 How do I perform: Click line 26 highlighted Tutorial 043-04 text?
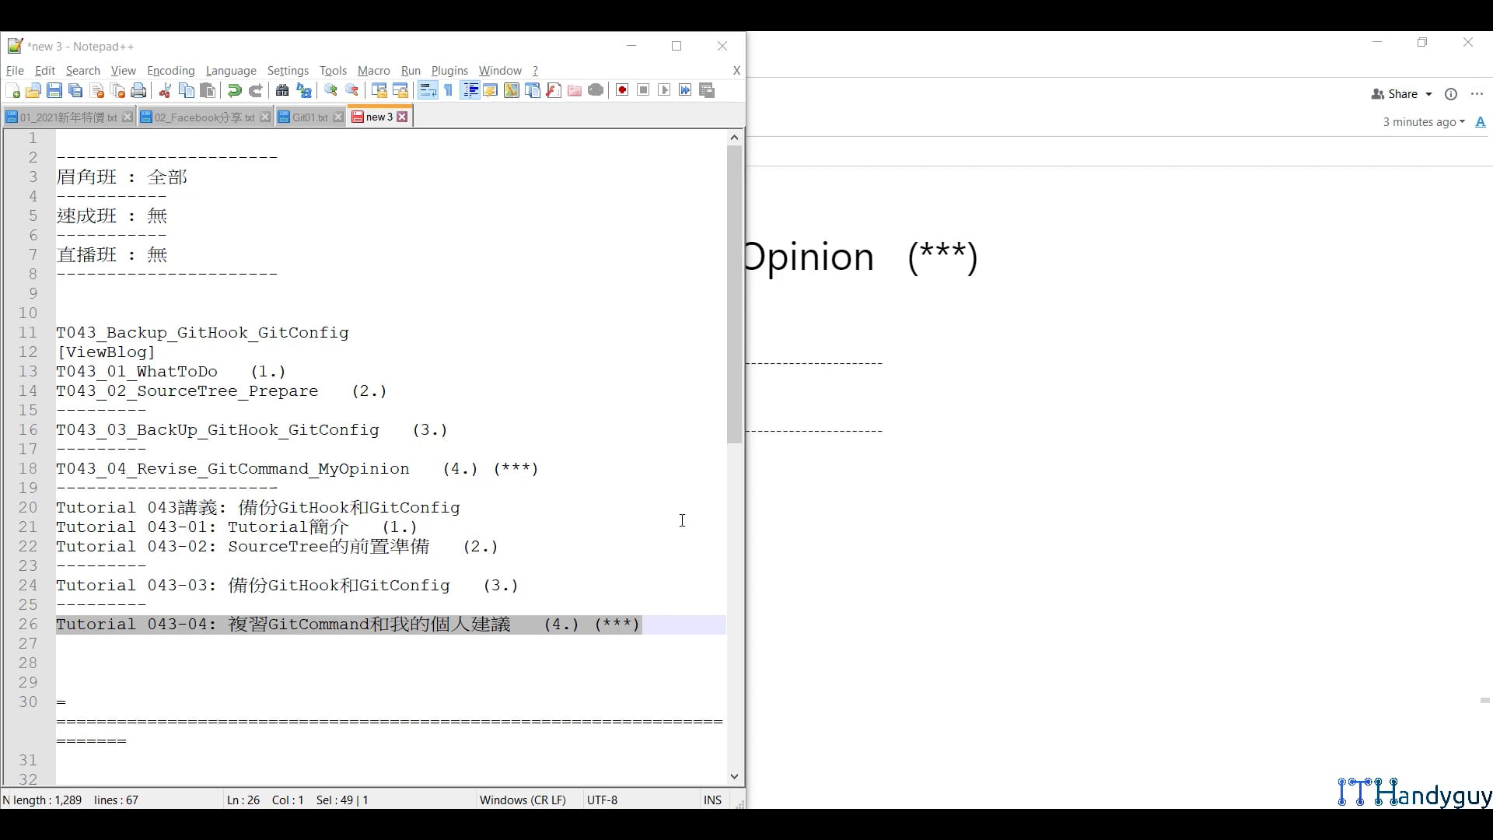[x=348, y=624]
